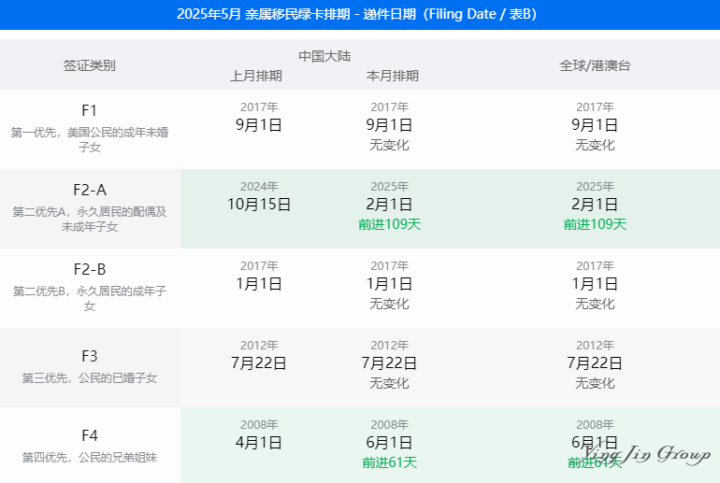
Task: Click F1 全球/港澳台 date 9月1日
Action: point(595,125)
